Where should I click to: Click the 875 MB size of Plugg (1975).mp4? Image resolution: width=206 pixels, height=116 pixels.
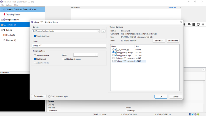point(138,55)
